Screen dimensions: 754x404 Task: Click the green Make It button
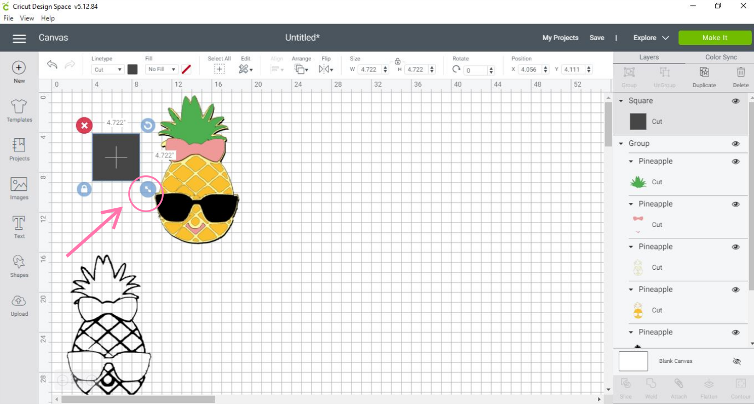[x=715, y=38]
